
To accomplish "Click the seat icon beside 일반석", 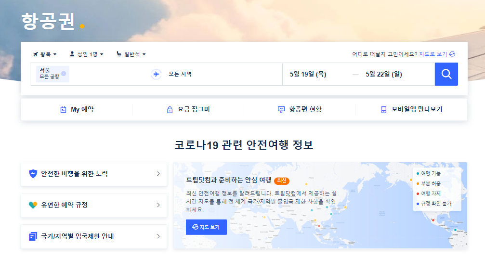I will pos(119,54).
